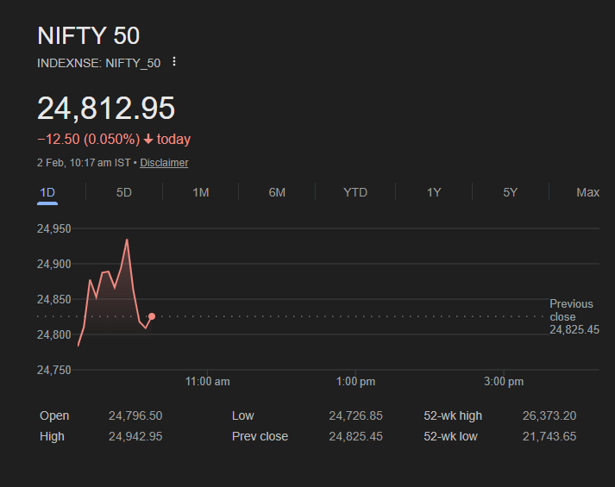Switch to the 5D chart tab
This screenshot has height=487, width=615.
[124, 192]
